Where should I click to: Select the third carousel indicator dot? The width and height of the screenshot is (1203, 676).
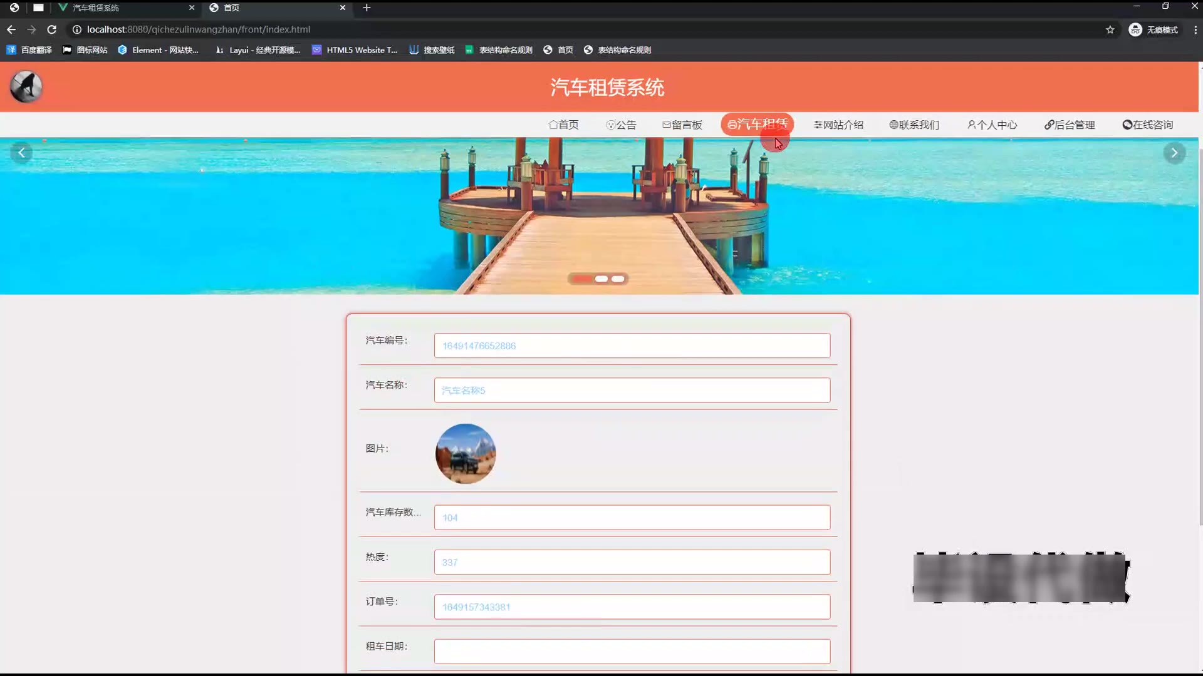coord(618,279)
